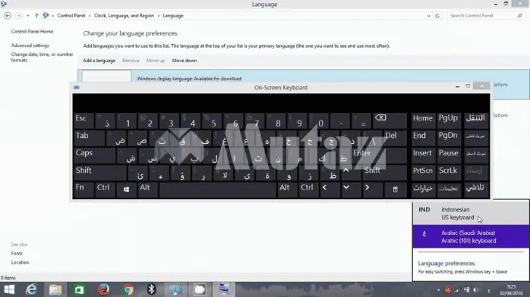
Task: Click the Back arrow in Control Panel
Action: point(8,15)
